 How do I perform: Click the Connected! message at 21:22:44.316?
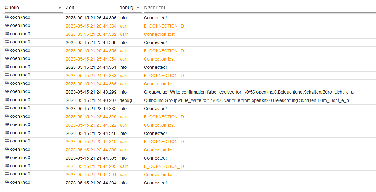pos(155,133)
